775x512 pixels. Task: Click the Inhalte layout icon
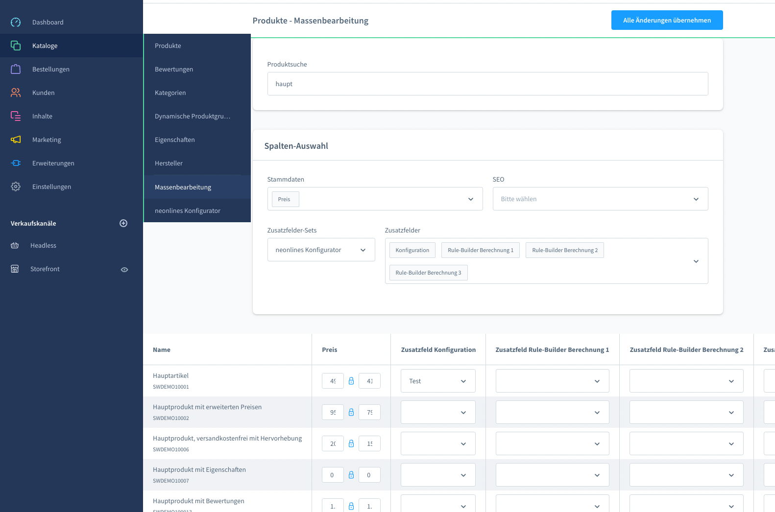point(16,116)
